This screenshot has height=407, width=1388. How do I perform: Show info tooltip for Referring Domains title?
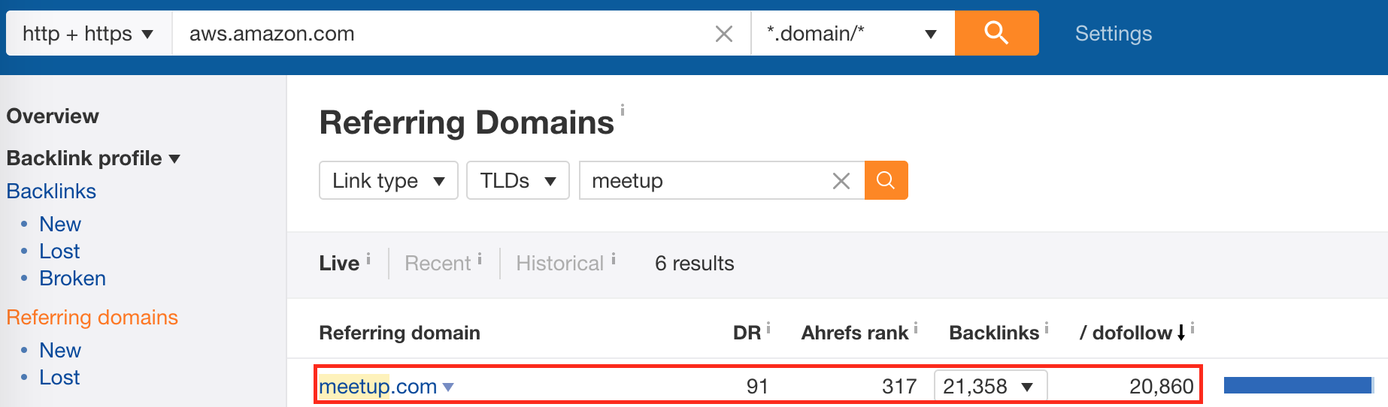(623, 110)
